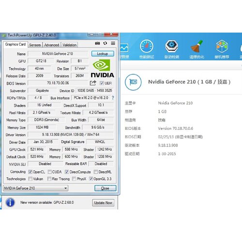Viewport: 242px width, 242px height.
Task: Open the colorful cube build recommendation icon
Action: (222, 46)
